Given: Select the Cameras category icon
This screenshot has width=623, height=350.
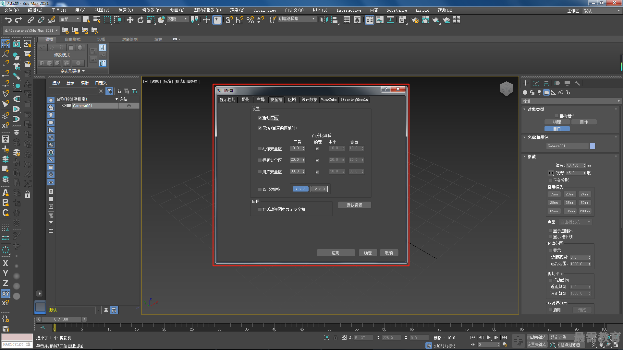Looking at the screenshot, I should [x=546, y=92].
